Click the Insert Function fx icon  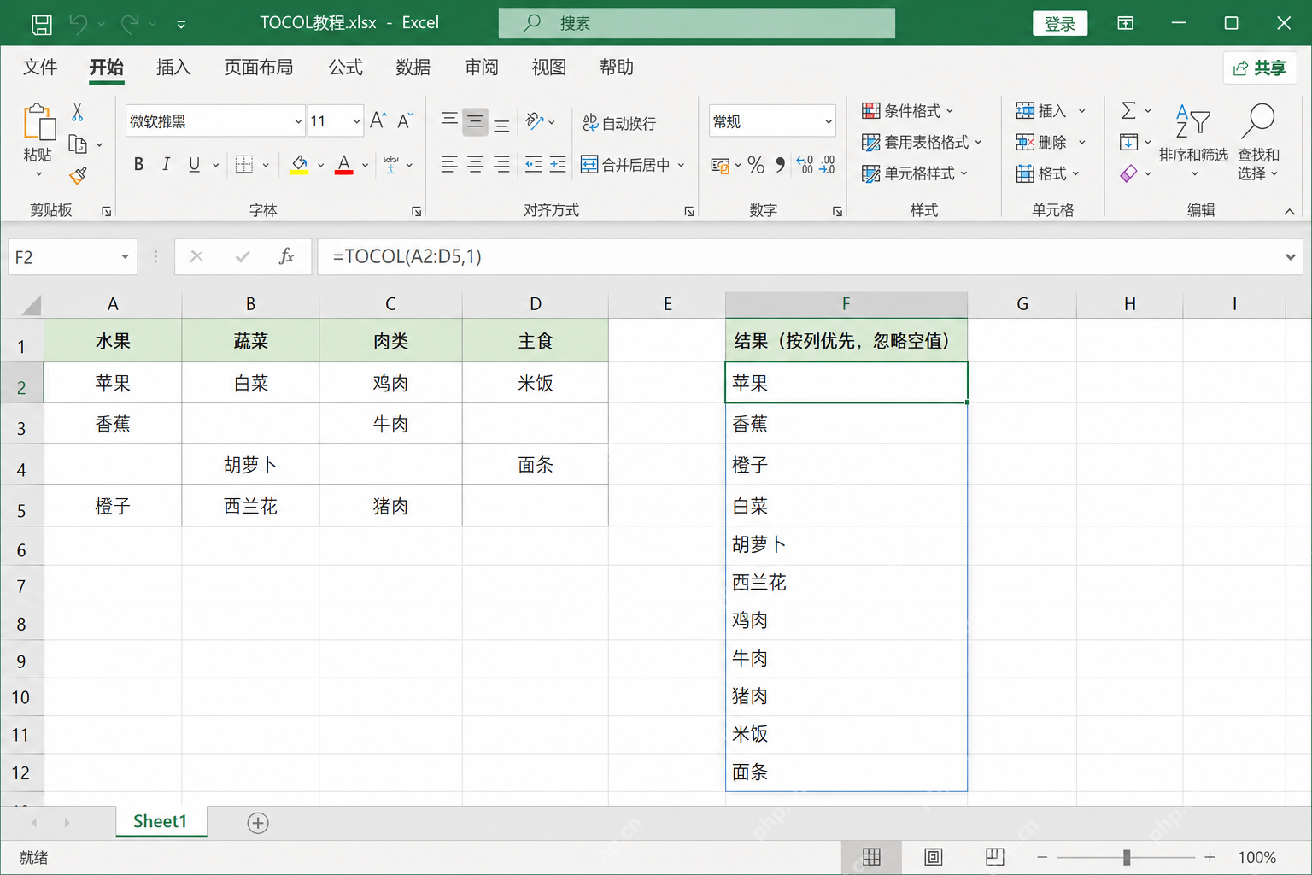point(287,256)
